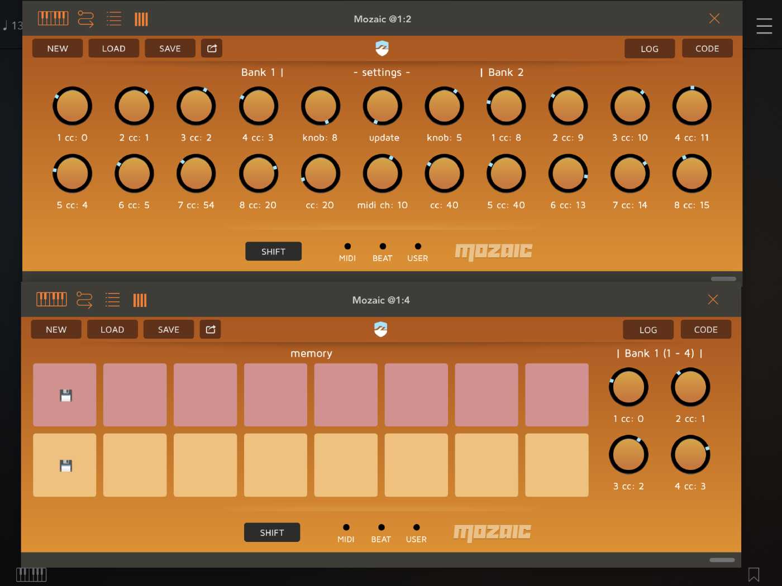Viewport: 782px width, 586px height.
Task: Click the '3 cc: 2' knob in Mozaic @1:4 window
Action: click(x=628, y=455)
